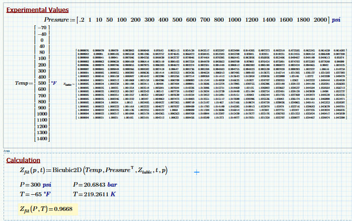352x221 pixels.
Task: Select the -40 entry in the Temp vector
Action: tap(42, 34)
